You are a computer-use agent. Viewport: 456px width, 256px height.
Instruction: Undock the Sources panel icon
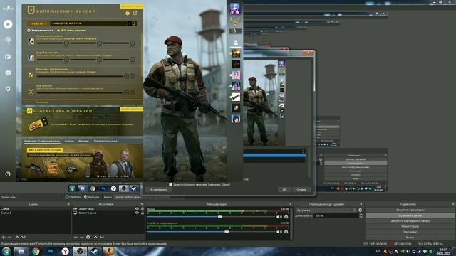tap(142, 204)
